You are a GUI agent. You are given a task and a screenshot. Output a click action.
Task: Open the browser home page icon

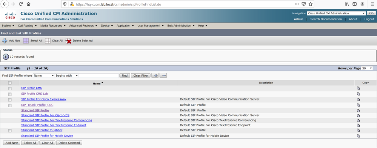coord(28,4)
